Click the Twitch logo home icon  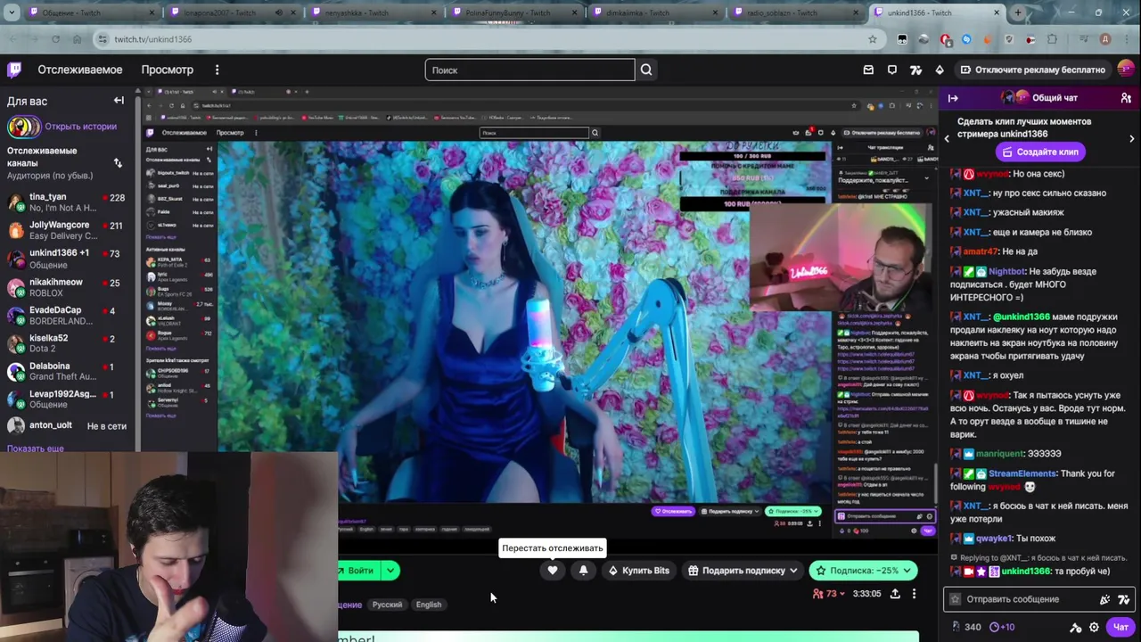click(x=15, y=70)
